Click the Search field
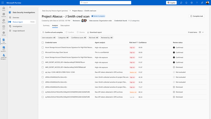211x119 pixels. [105, 3]
